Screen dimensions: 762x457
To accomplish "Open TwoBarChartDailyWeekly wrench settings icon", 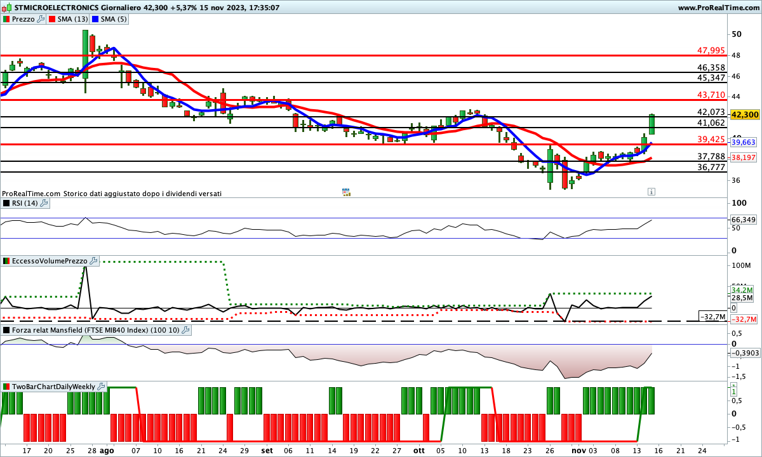I will [x=101, y=386].
